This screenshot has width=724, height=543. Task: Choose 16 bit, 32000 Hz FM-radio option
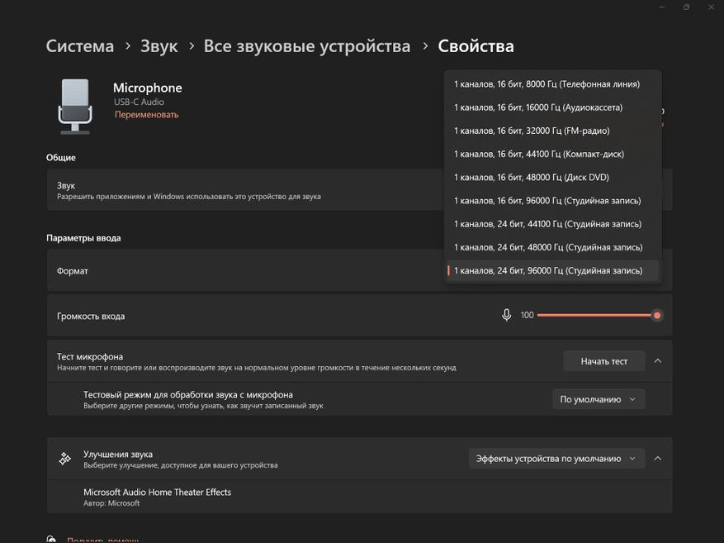[532, 131]
